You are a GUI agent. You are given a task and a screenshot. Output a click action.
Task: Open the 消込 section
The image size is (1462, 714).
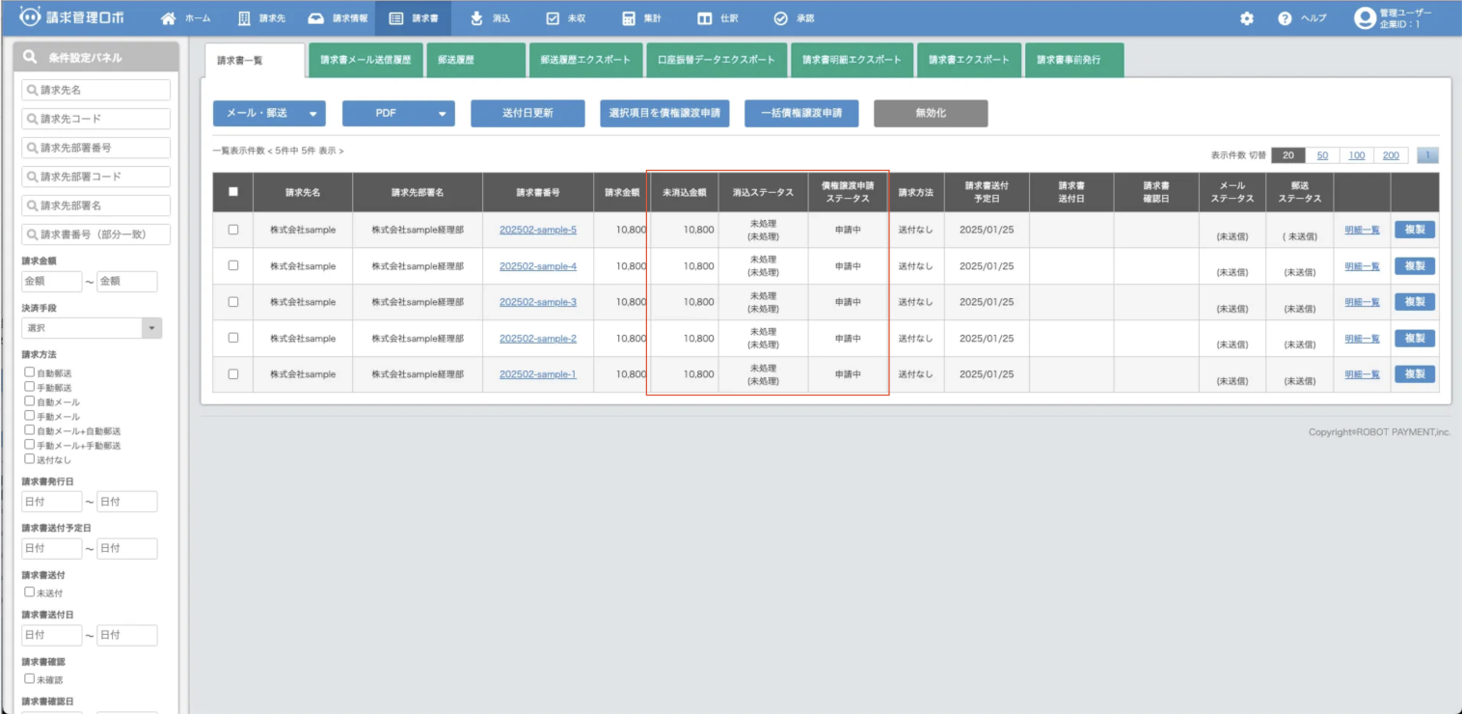click(x=491, y=18)
